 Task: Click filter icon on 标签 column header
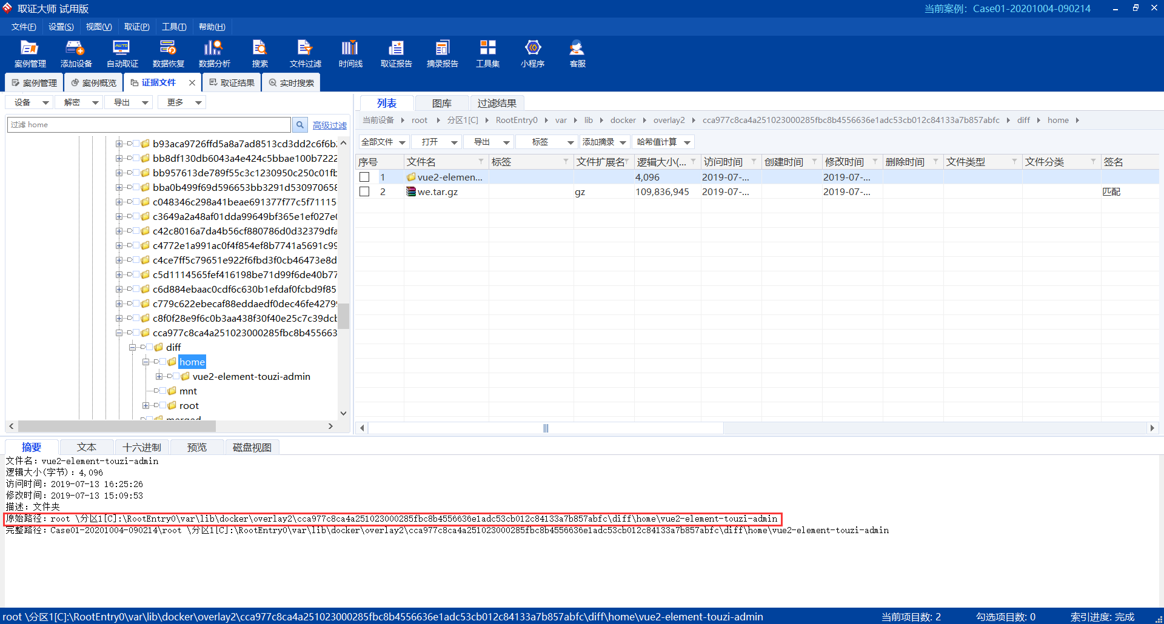(x=566, y=161)
